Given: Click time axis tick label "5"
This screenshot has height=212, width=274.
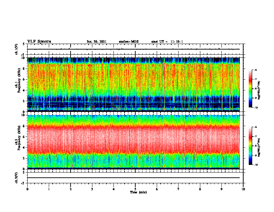Looking at the screenshot, I should pos(135,189).
